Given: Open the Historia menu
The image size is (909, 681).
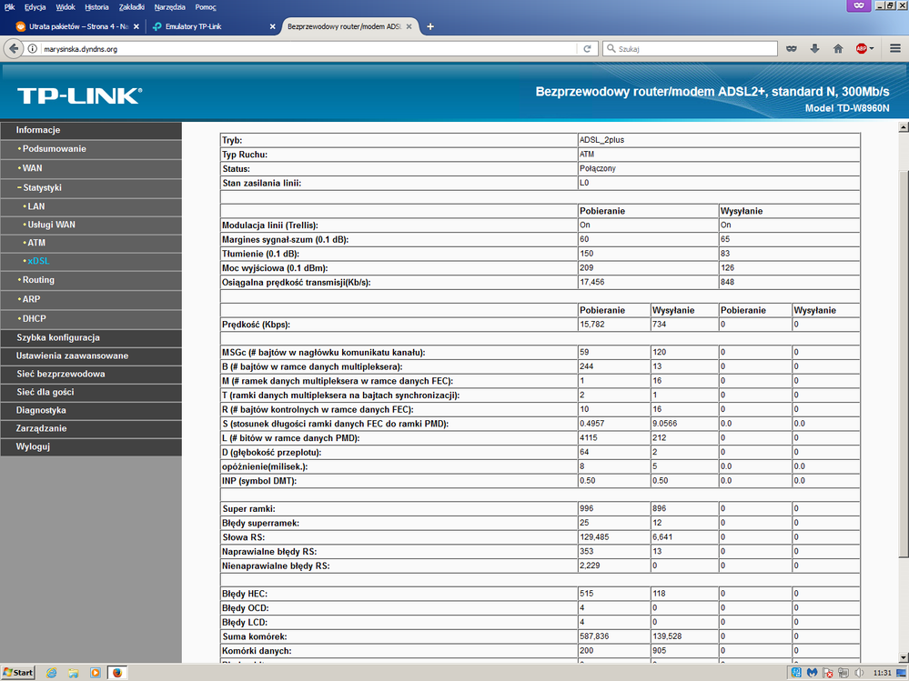Looking at the screenshot, I should (x=96, y=6).
